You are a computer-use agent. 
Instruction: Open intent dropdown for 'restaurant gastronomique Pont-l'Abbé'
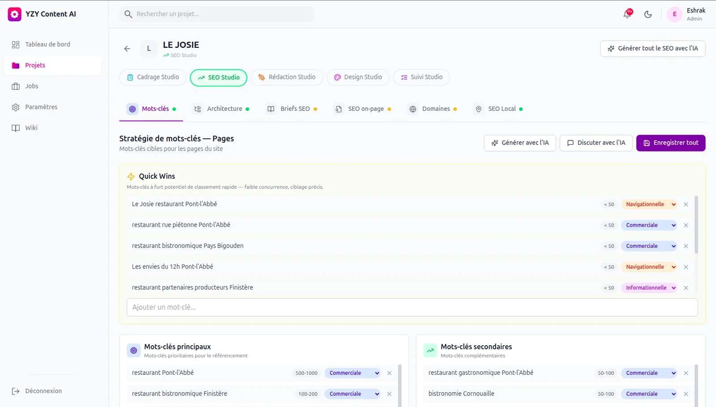[649, 373]
